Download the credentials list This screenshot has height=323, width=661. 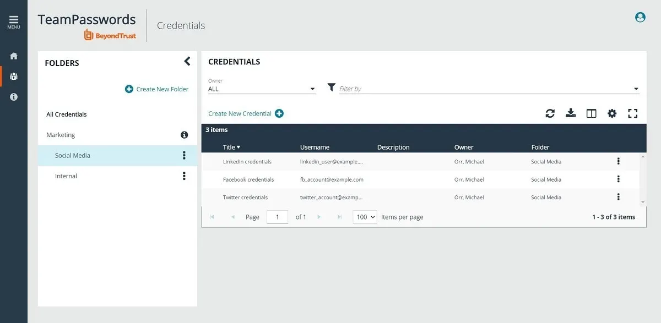point(571,113)
